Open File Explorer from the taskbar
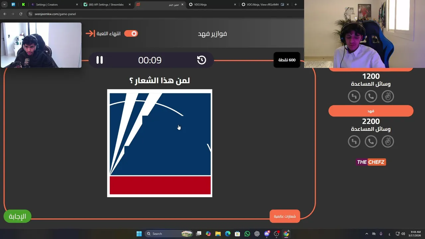Screen dimensions: 425x239 [218, 234]
